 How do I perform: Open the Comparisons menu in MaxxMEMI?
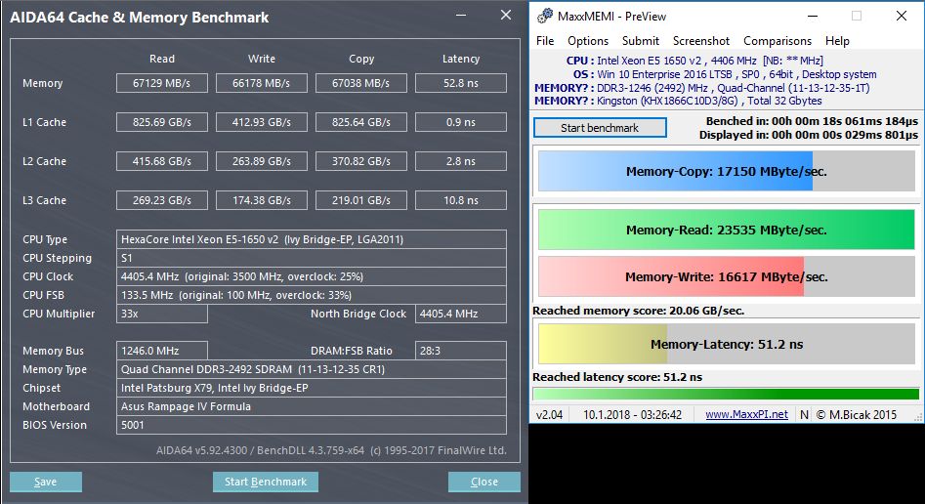777,41
